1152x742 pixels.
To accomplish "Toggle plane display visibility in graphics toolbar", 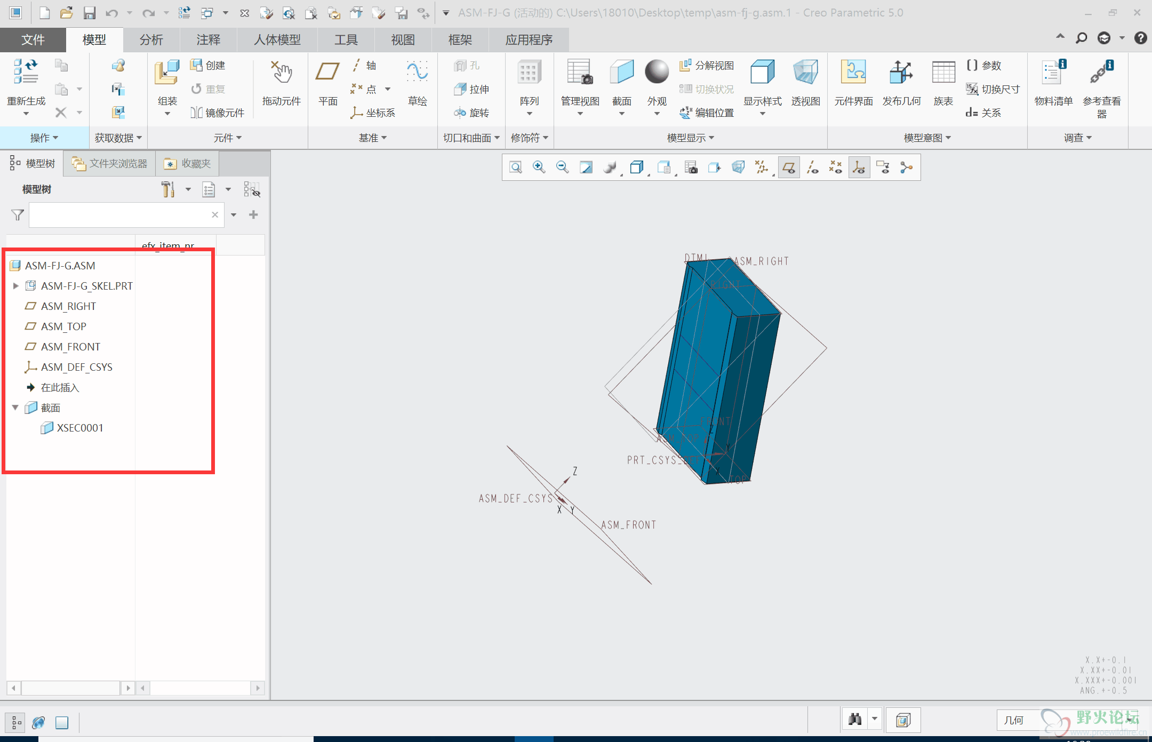I will [789, 167].
